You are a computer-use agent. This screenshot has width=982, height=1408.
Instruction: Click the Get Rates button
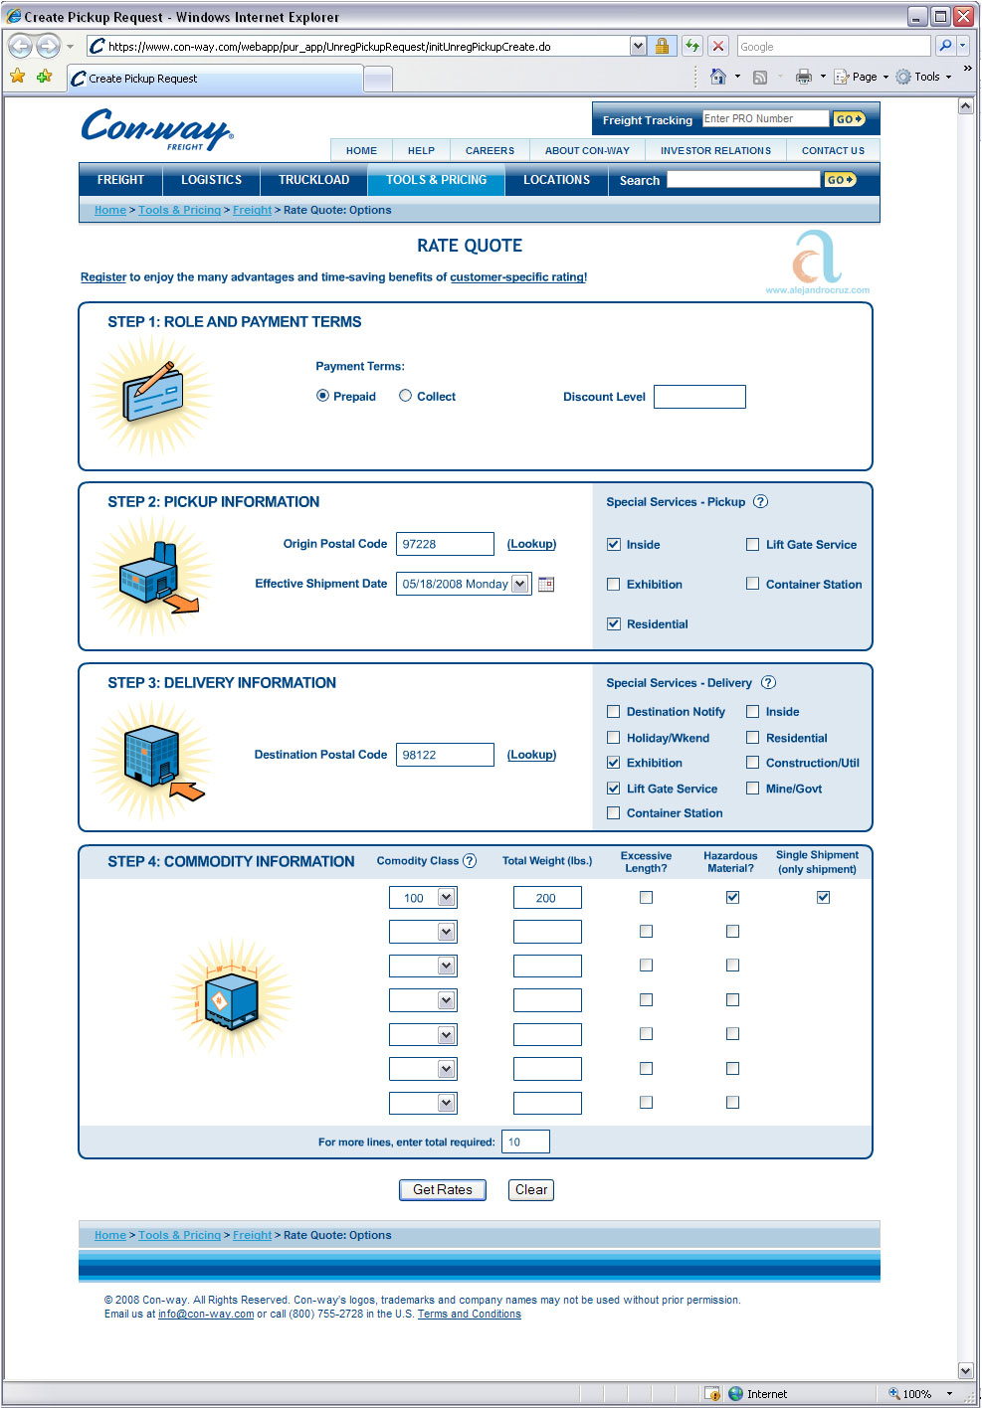point(443,1189)
